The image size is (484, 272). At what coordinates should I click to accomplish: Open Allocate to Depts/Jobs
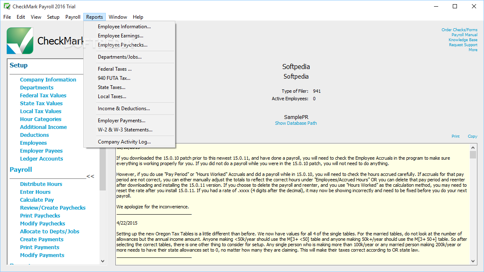click(50, 231)
